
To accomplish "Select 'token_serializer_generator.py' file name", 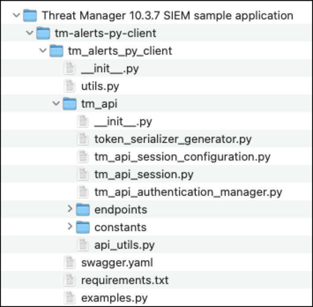I will [173, 139].
